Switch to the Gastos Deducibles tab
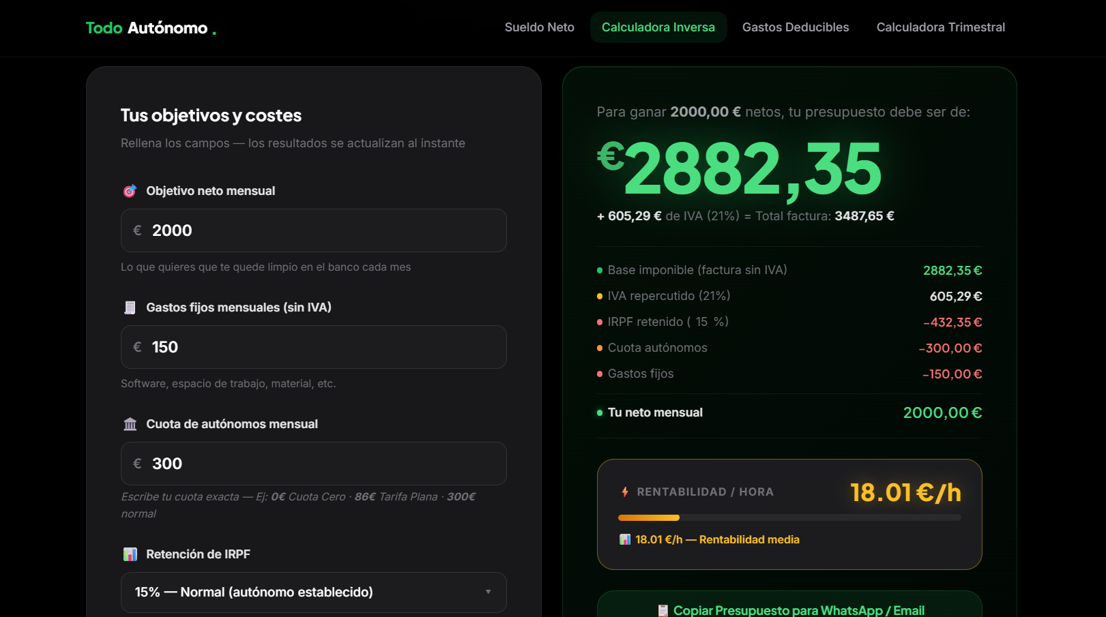 (x=796, y=27)
